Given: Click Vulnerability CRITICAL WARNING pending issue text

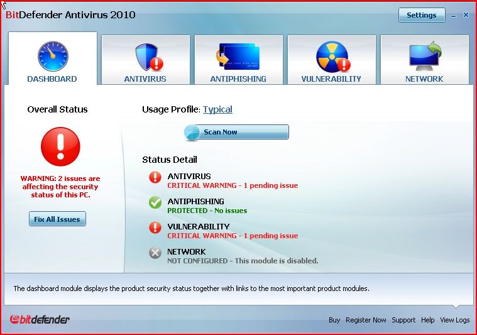Looking at the screenshot, I should coord(233,236).
